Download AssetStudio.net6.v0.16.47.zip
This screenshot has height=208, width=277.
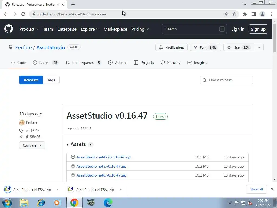[x=101, y=175]
